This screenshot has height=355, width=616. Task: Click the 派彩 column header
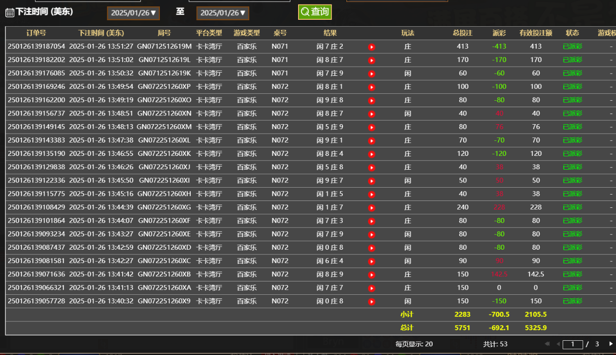click(x=499, y=33)
